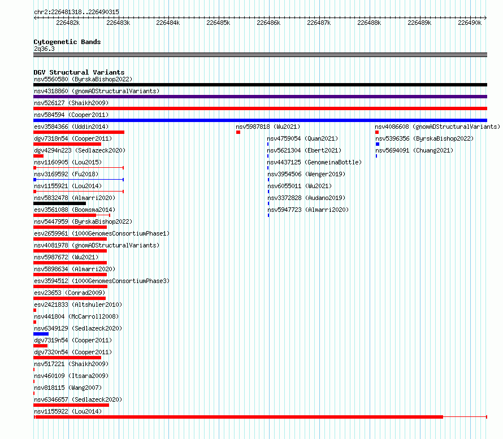
Task: Click esv3561088 (Boomsma2014) label
Action: point(75,210)
